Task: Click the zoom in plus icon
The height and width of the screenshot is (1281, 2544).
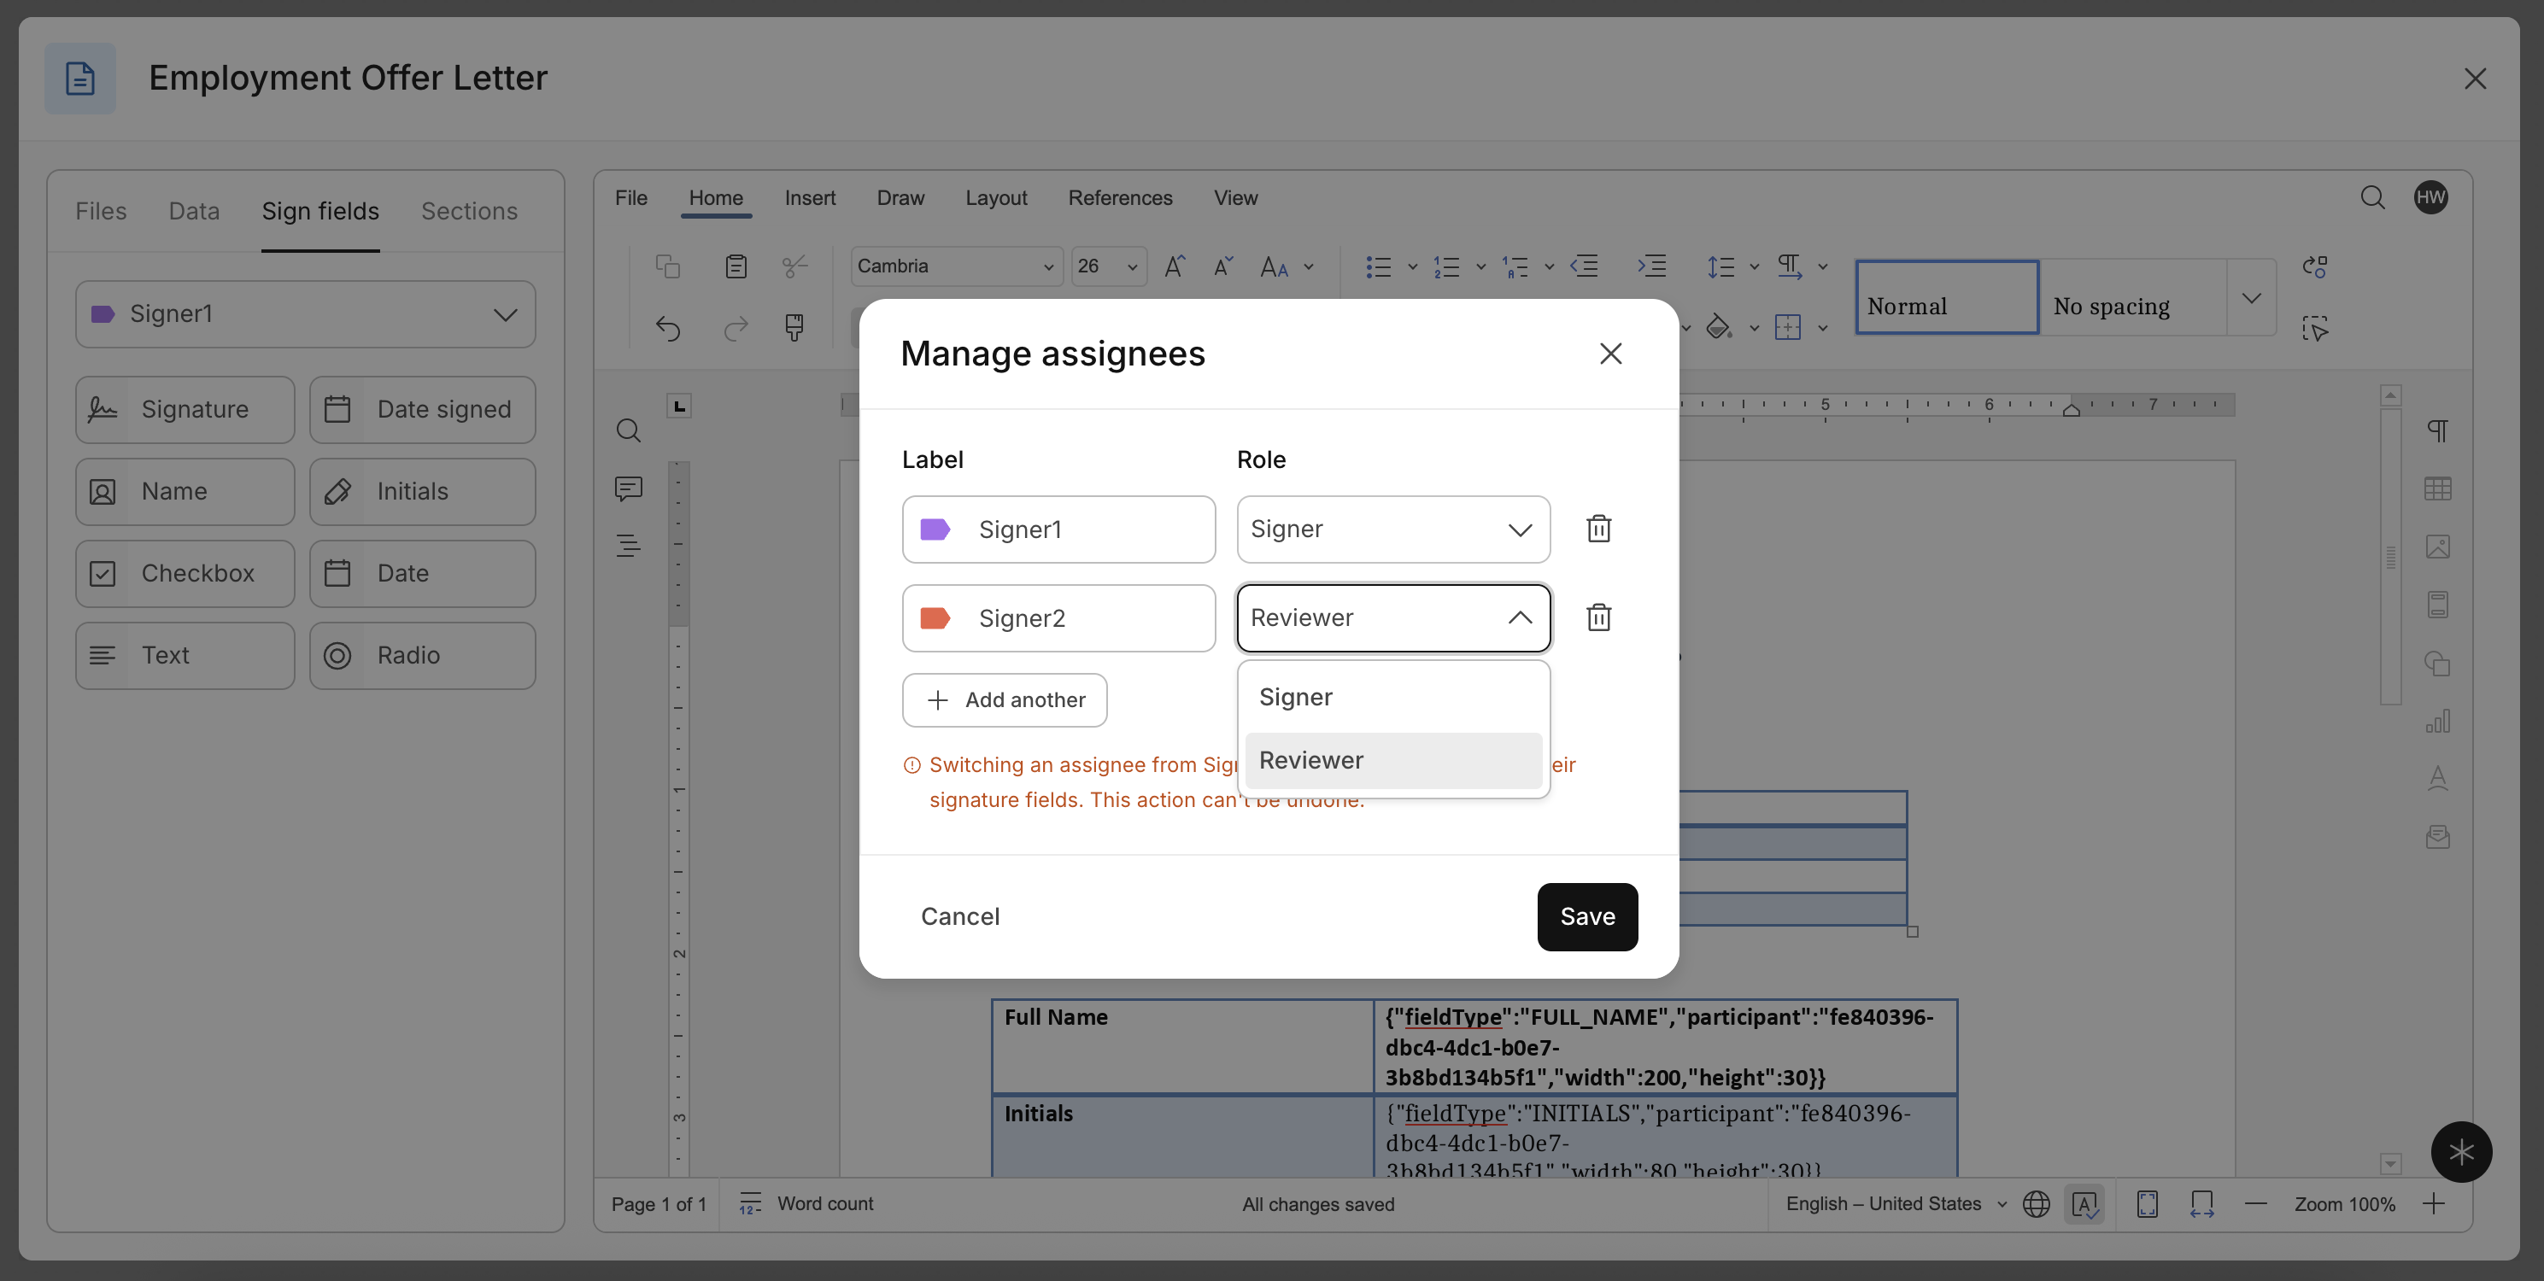Action: click(x=2435, y=1204)
